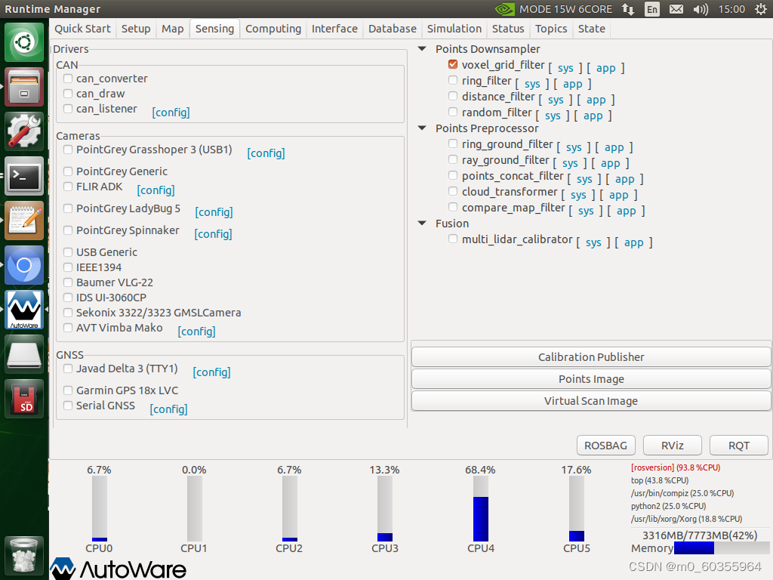Screen dimensions: 773x580
Task: Open the Files manager in the launcher
Action: 24,87
